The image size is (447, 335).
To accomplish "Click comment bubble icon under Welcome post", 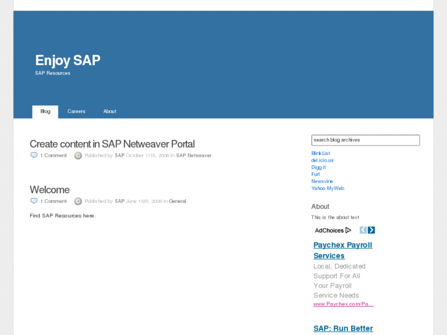I will coord(34,201).
